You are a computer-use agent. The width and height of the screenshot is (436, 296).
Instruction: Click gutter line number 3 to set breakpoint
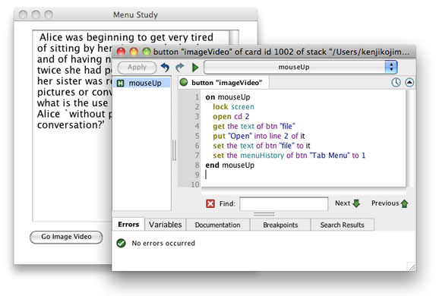[197, 116]
